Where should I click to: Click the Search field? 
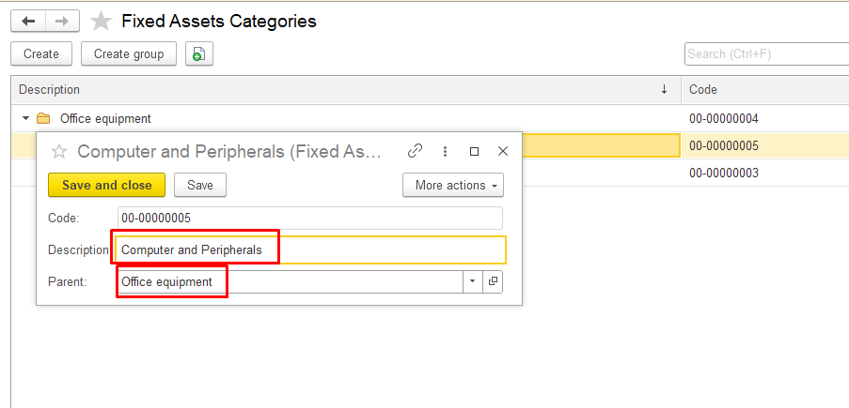(765, 54)
